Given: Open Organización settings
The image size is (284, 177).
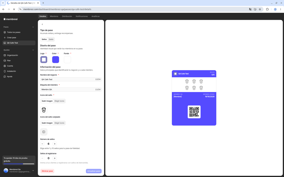Looking at the screenshot, I should tap(19, 55).
